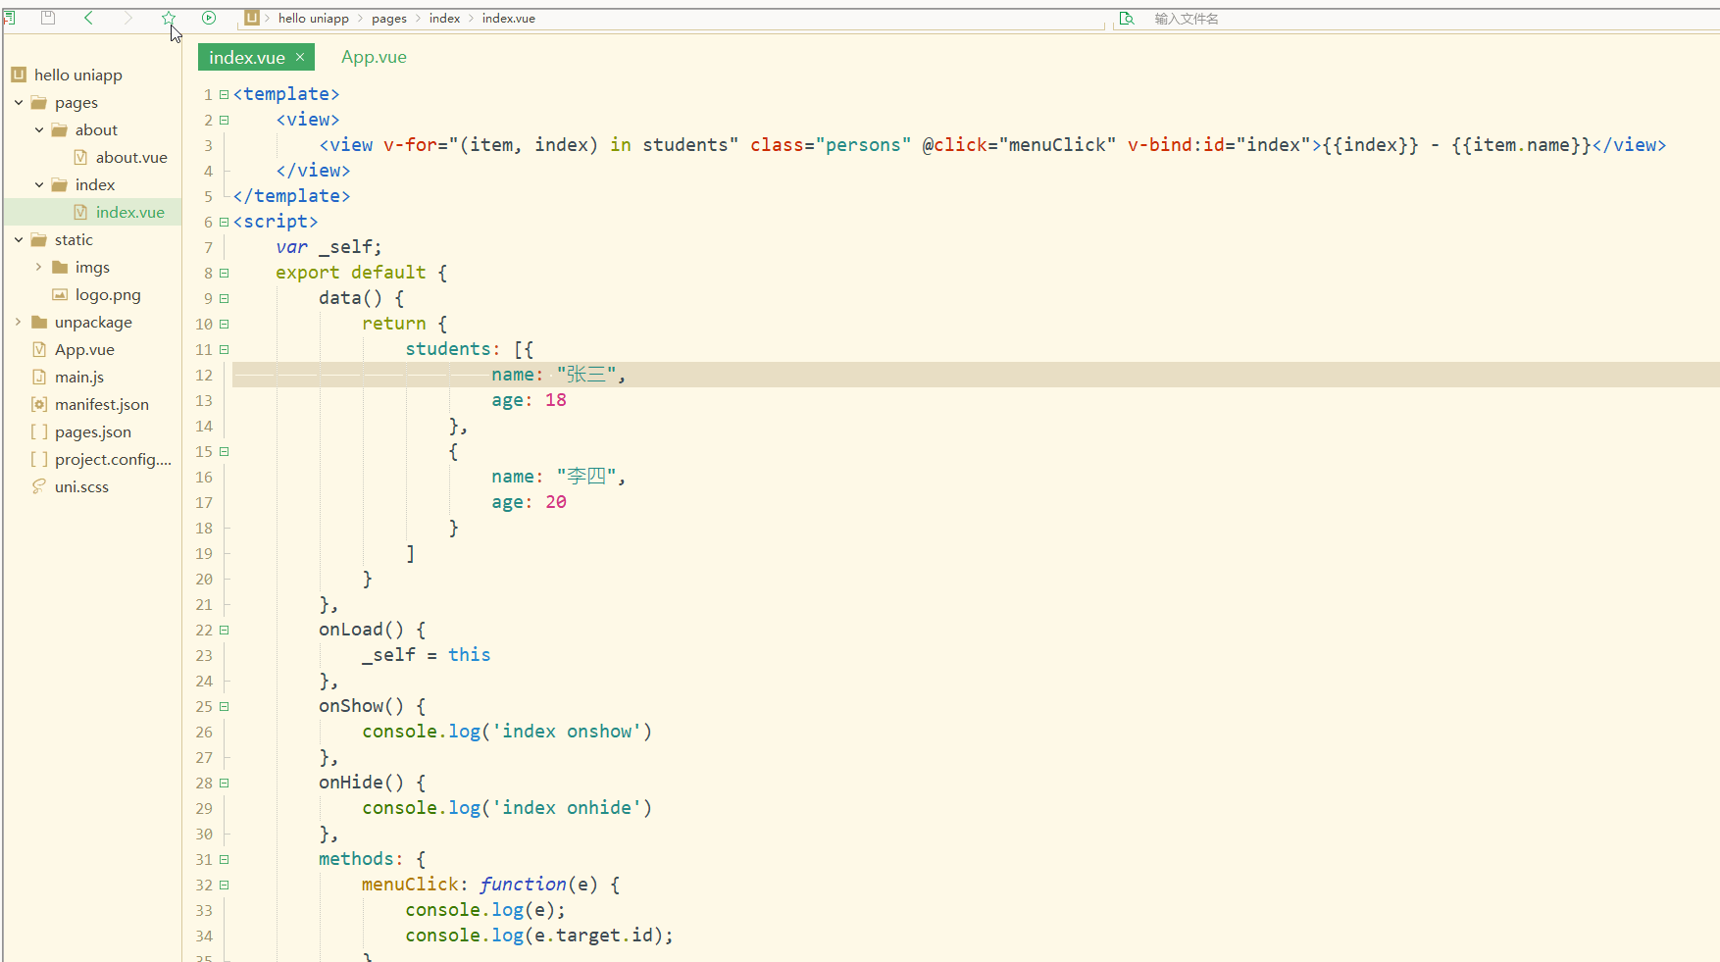This screenshot has height=962, width=1720.
Task: Select index.vue in the file tree
Action: 130,212
